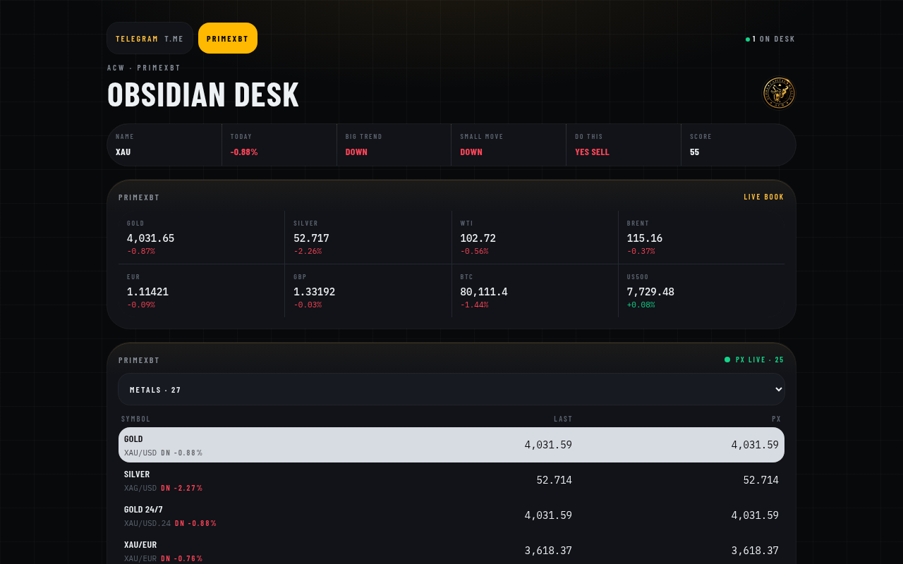Click the LIVE BOOK label
The height and width of the screenshot is (564, 903).
pyautogui.click(x=764, y=197)
